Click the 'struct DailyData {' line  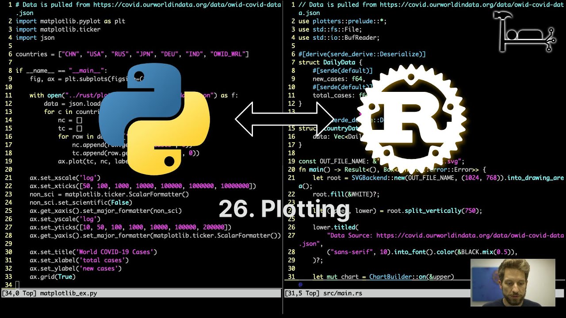tap(330, 62)
